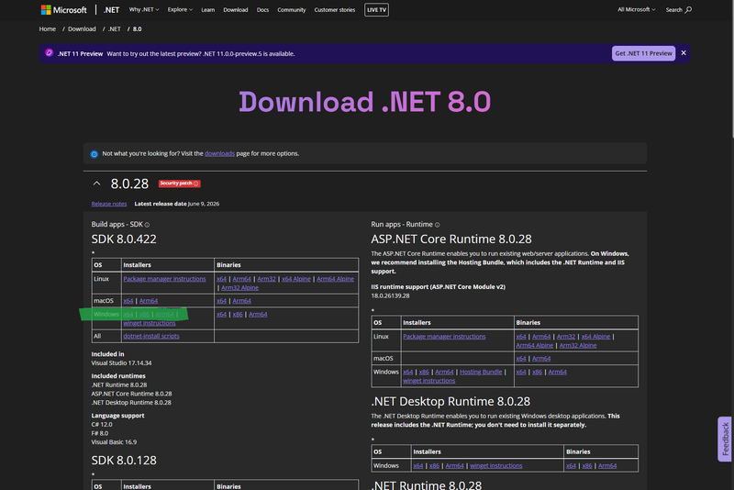Click the page vertical scrollbar

click(732, 69)
